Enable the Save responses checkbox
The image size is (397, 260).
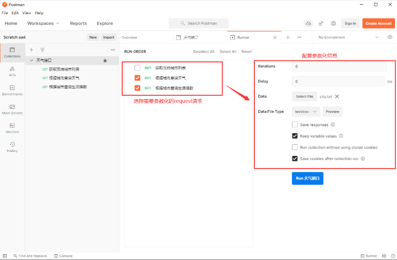point(295,125)
